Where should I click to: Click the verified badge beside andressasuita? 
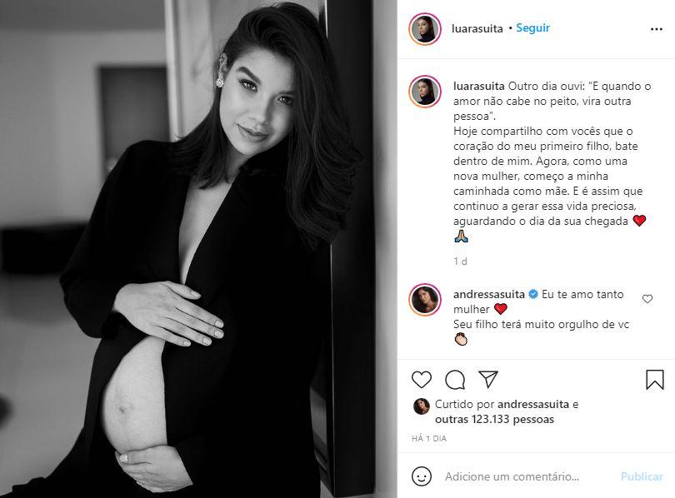coord(533,295)
